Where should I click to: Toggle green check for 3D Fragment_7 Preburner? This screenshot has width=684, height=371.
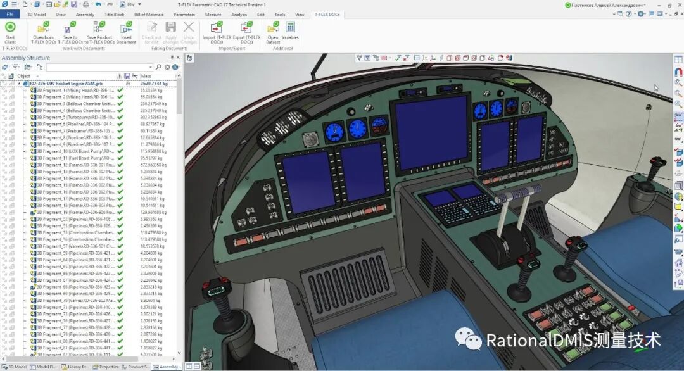click(120, 131)
